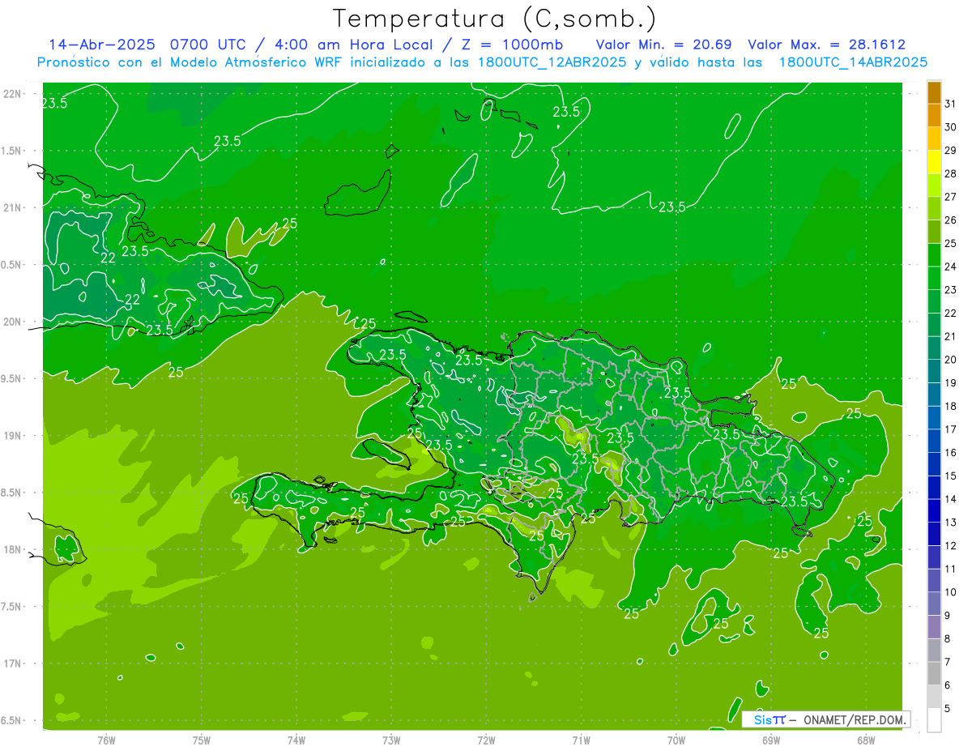Click the color scale value '18'
This screenshot has width=972, height=751.
coord(951,406)
